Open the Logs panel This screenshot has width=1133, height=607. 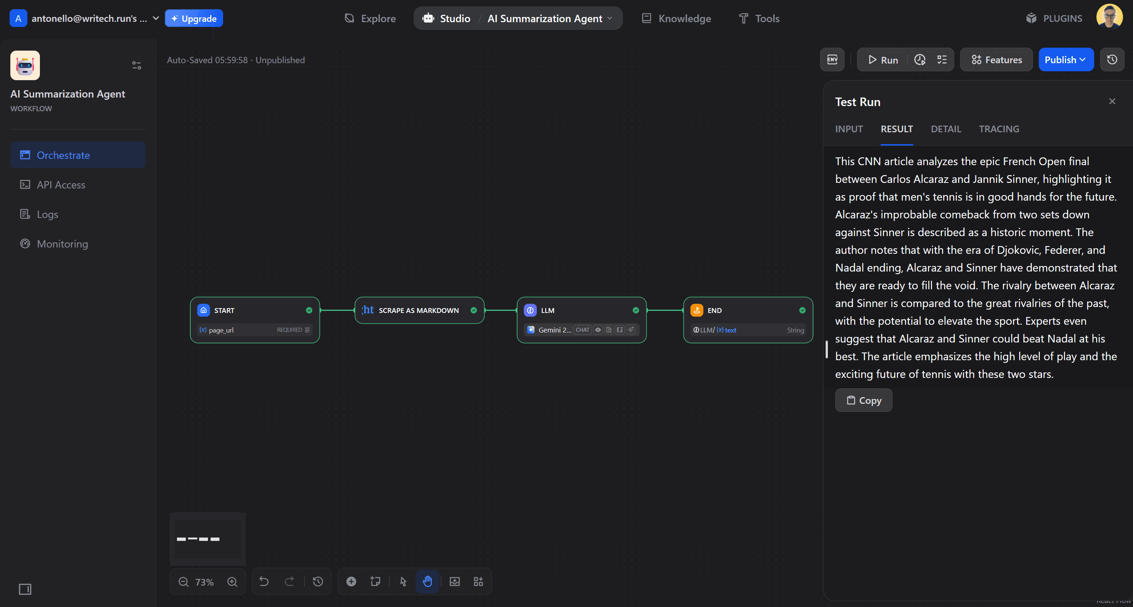(47, 214)
